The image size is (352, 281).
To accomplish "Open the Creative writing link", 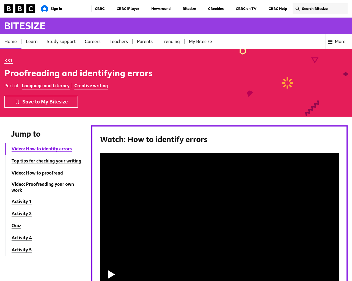I will pyautogui.click(x=91, y=86).
